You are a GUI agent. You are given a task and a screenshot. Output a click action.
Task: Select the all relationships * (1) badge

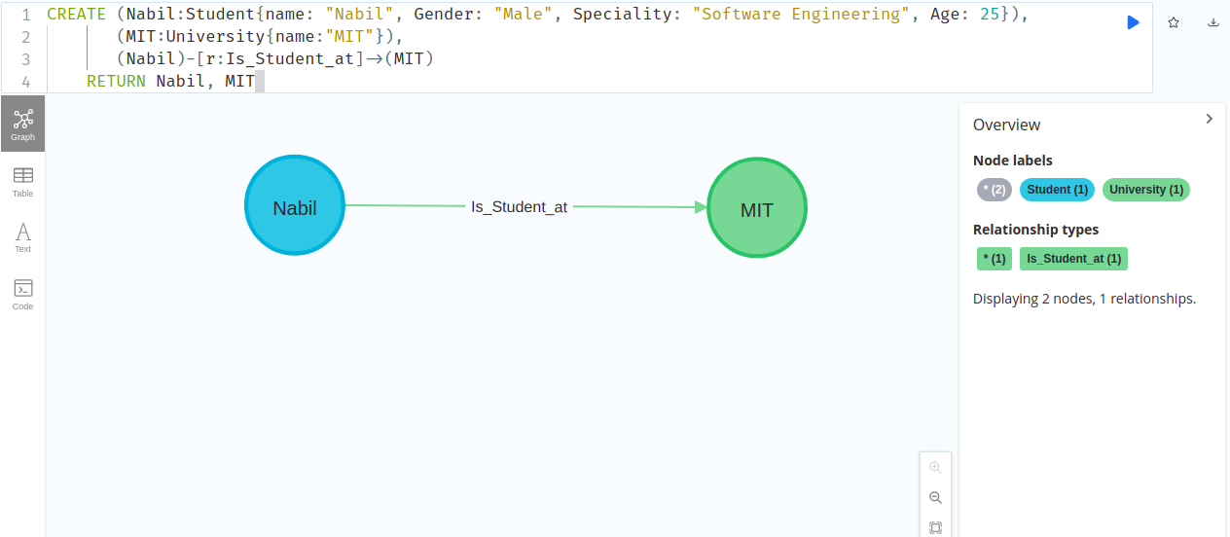[994, 259]
